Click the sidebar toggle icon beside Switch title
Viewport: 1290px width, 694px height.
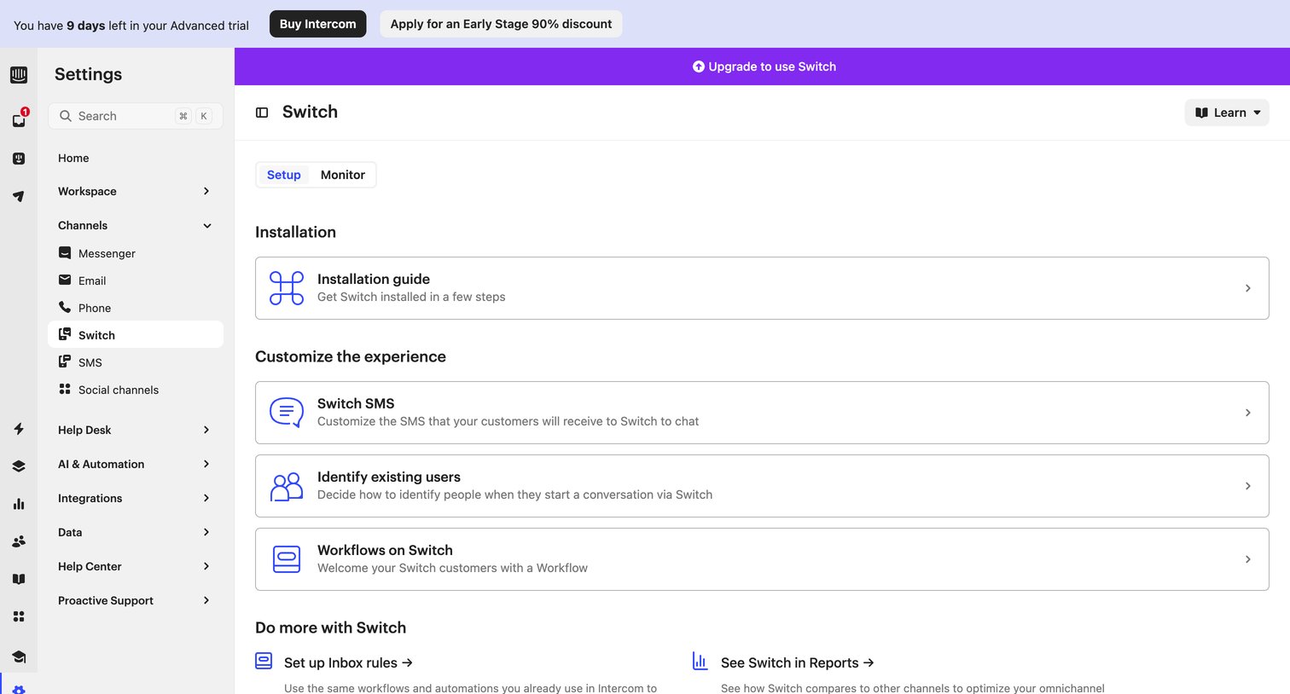[x=262, y=113]
